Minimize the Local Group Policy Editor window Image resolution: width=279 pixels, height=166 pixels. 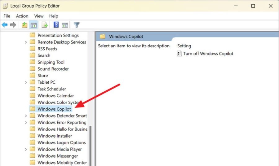236,6
